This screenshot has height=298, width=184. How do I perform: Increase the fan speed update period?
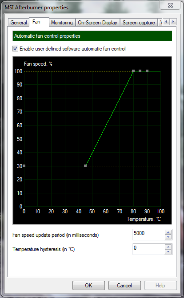pos(168,232)
